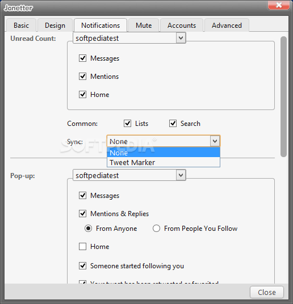This screenshot has height=304, width=293.
Task: Open Unread Count softpediatest account dropdown
Action: coord(129,38)
